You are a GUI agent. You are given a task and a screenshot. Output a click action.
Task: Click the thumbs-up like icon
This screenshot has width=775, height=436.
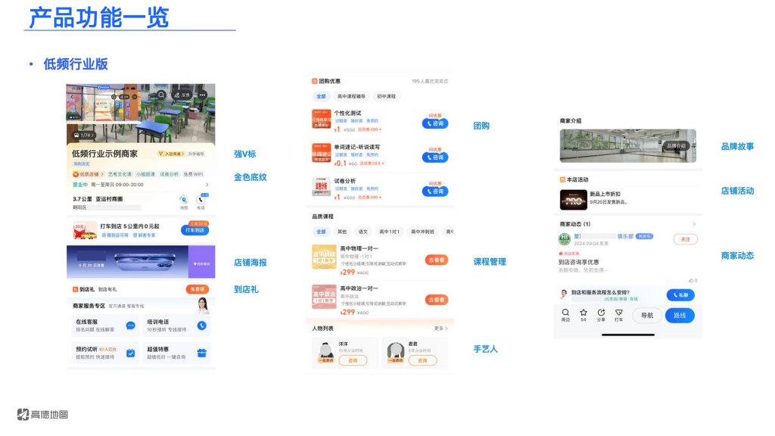tap(691, 280)
